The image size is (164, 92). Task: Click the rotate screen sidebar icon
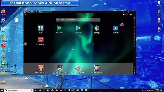pos(135,43)
